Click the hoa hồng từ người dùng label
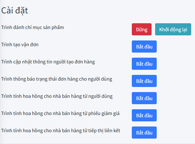 click(x=57, y=96)
